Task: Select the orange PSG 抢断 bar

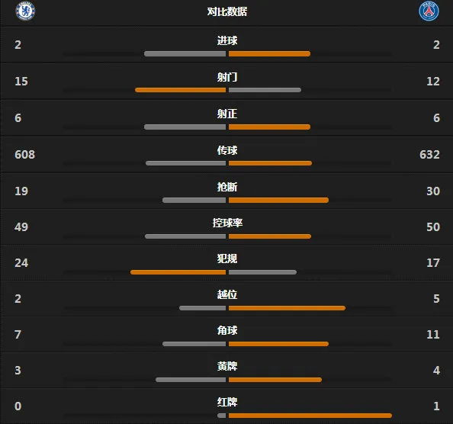Action: point(278,200)
